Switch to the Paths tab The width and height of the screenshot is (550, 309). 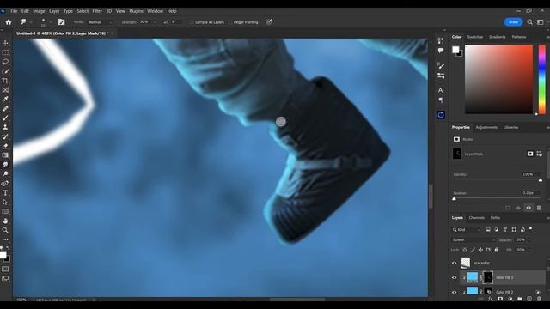pyautogui.click(x=495, y=217)
